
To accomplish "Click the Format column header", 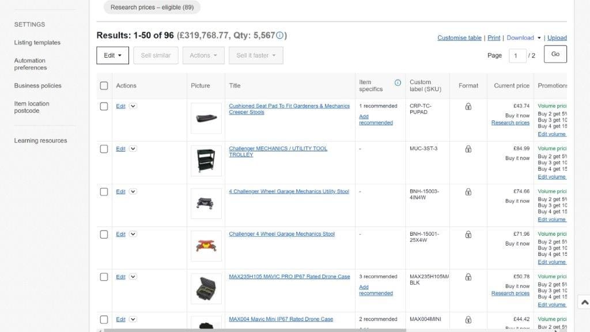I will pos(468,86).
